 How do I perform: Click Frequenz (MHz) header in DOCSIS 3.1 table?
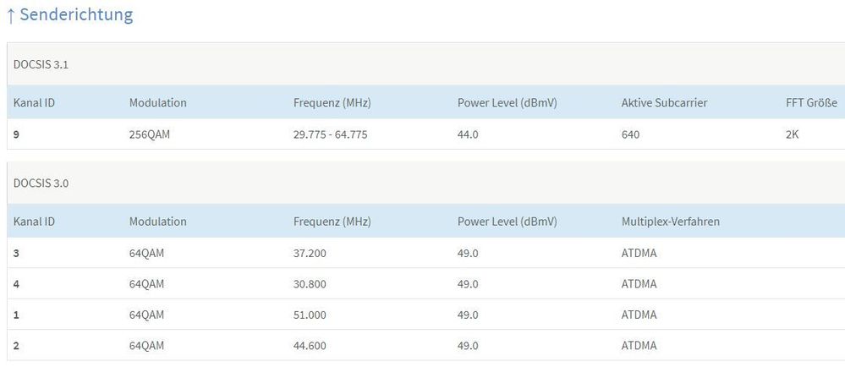coord(332,102)
